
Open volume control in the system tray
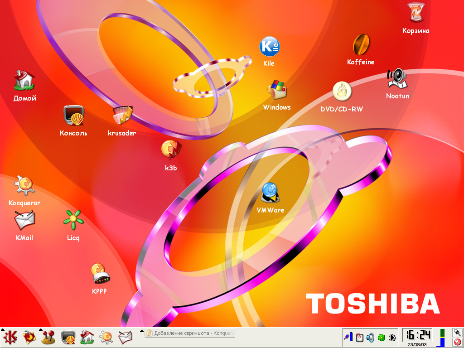coord(370,337)
